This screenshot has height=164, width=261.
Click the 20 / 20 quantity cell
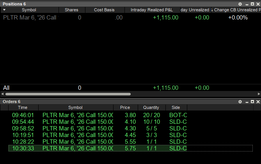tap(152, 115)
